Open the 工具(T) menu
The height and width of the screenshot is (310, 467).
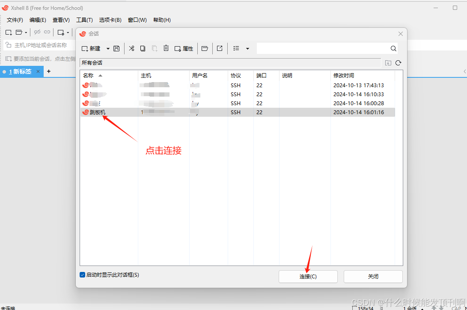84,20
